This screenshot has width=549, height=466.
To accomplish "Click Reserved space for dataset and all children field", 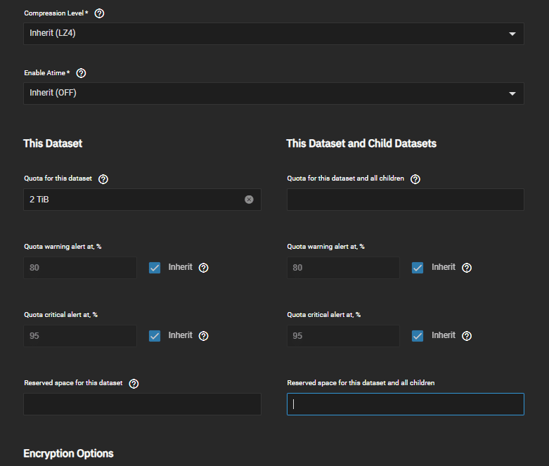I will 406,404.
